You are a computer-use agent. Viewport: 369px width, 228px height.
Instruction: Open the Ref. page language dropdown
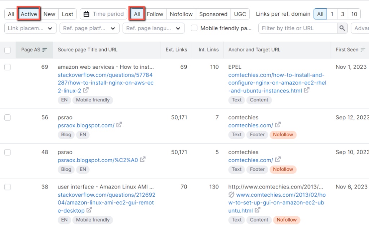click(153, 28)
